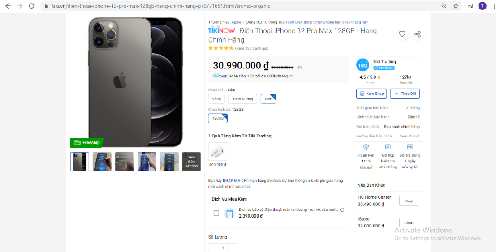Open the browser zoom magnifier icon
The height and width of the screenshot is (252, 496).
coord(444,6)
